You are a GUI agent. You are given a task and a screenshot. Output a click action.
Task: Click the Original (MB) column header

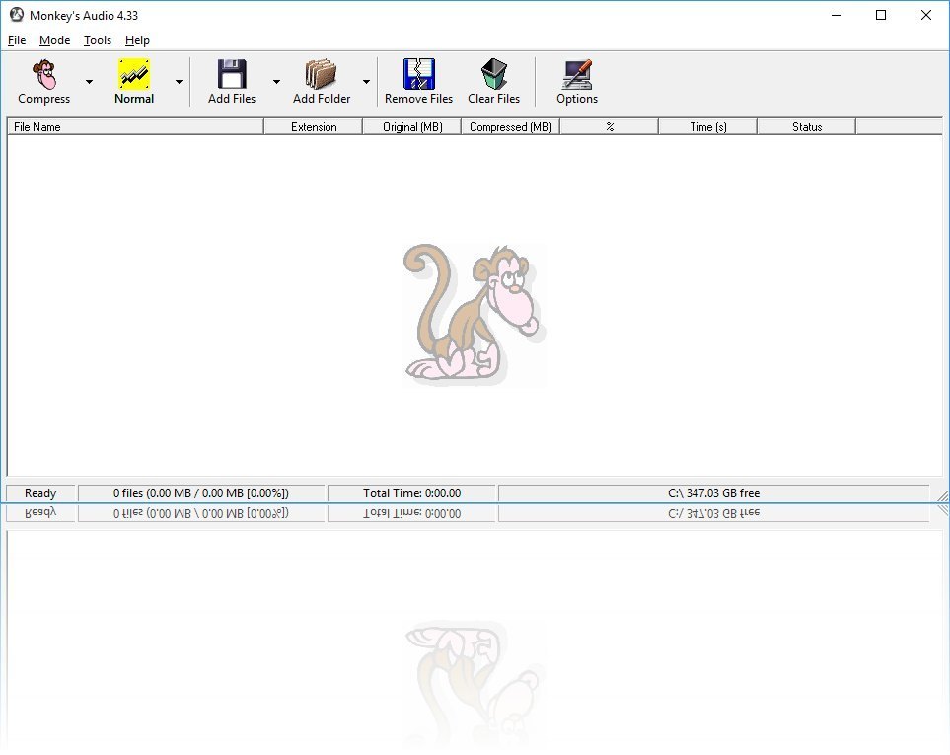coord(410,126)
